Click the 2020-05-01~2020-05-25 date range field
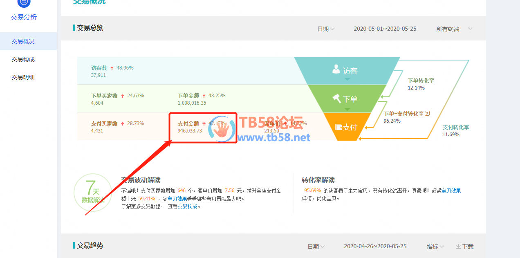Viewport: 520px width, 258px height. [385, 29]
